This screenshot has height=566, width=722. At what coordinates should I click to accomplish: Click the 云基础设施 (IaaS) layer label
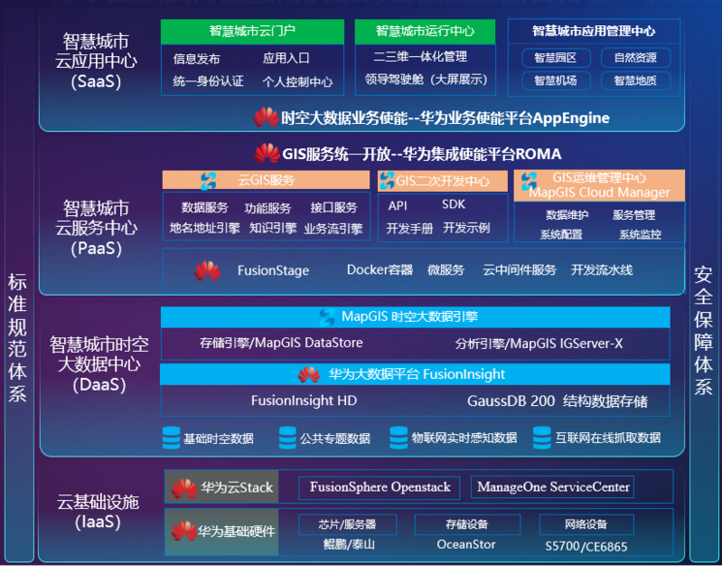coord(98,512)
